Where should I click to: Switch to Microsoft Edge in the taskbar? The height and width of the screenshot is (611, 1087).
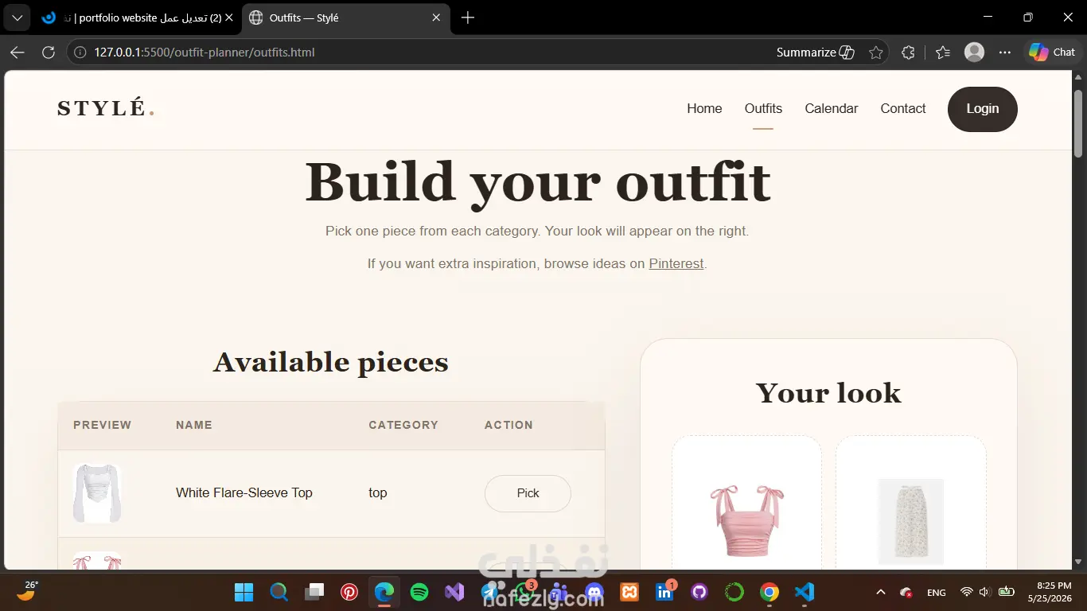coord(384,592)
